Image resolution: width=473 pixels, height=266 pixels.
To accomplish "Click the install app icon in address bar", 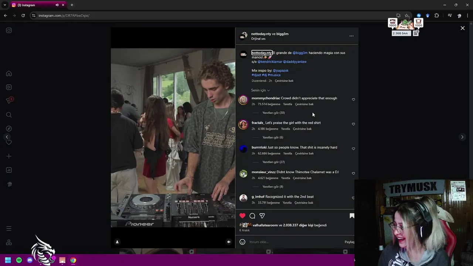I will [398, 16].
